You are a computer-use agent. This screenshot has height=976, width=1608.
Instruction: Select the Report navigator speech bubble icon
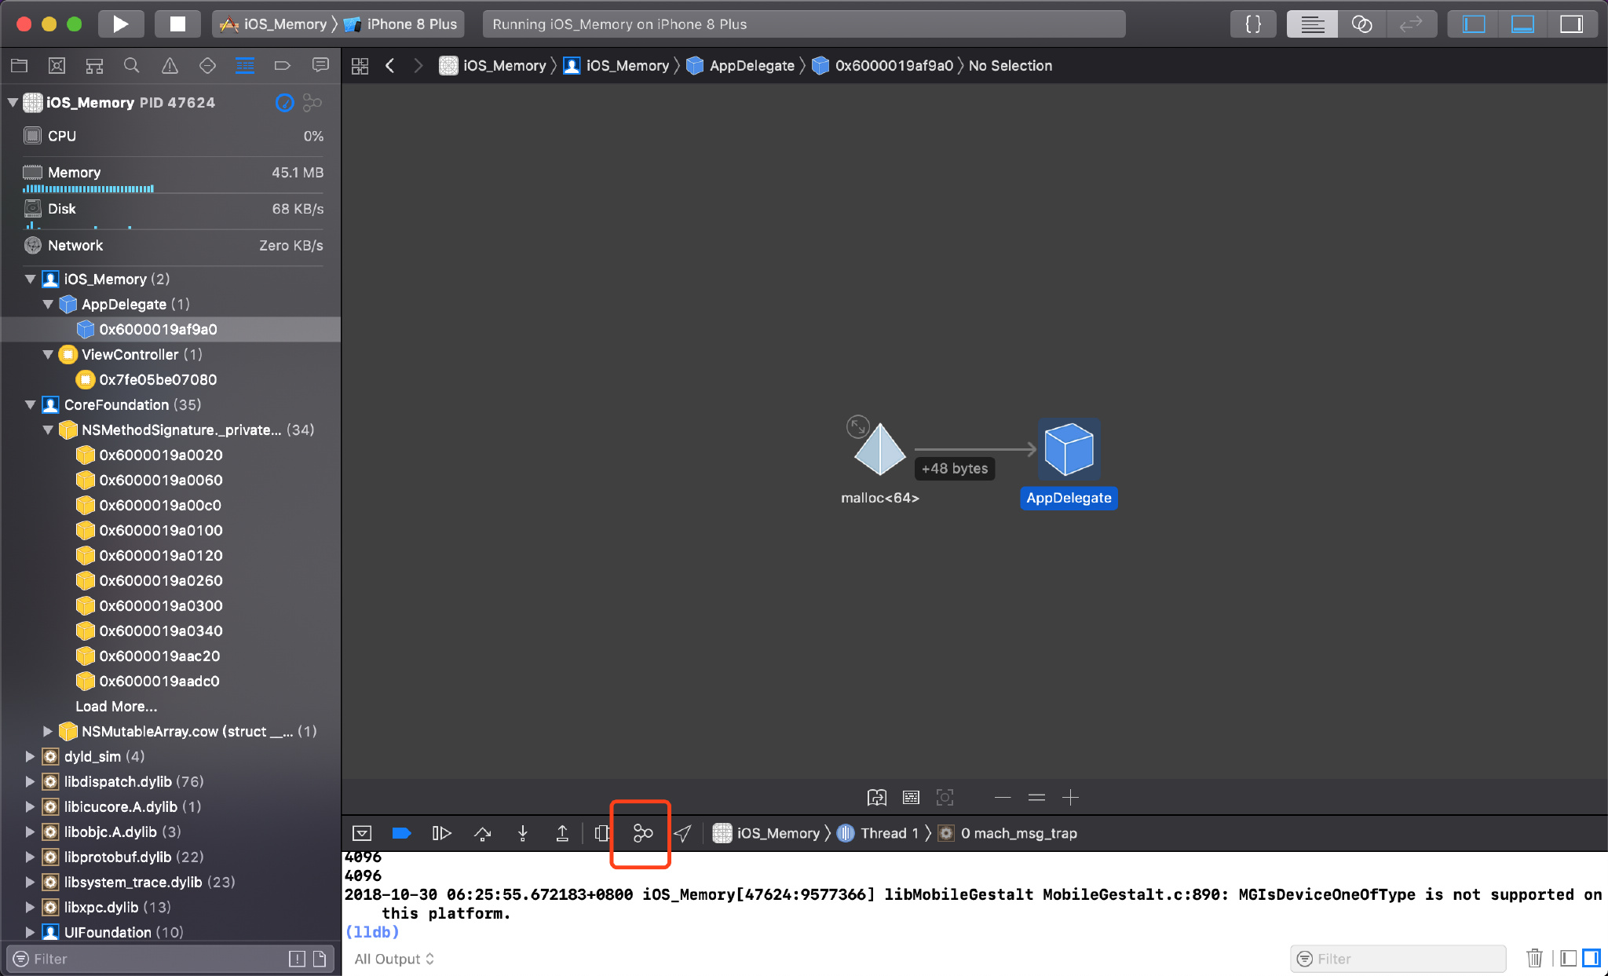click(320, 66)
